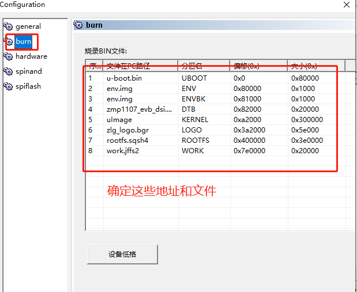Viewport: 357px width, 292px height.
Task: Click the WORK partition name cell
Action: pos(193,151)
